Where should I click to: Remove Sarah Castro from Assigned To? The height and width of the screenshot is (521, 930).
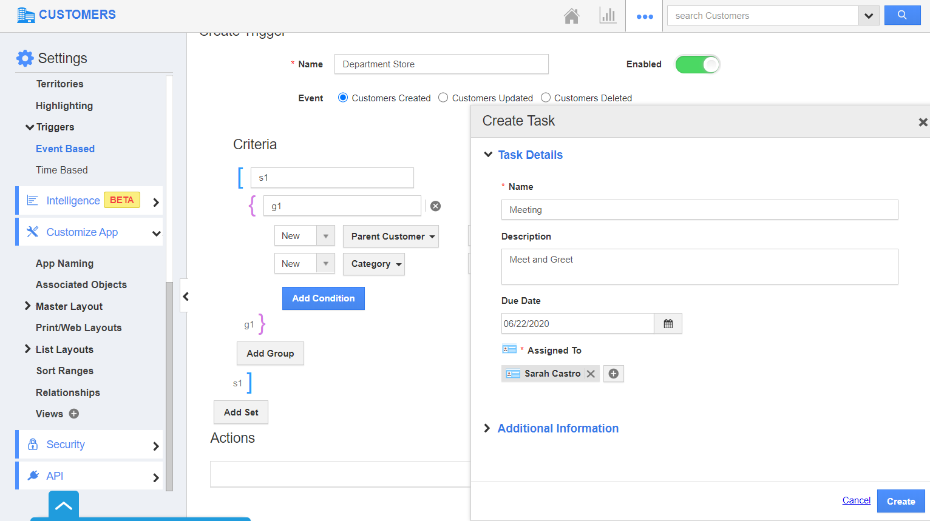tap(591, 374)
